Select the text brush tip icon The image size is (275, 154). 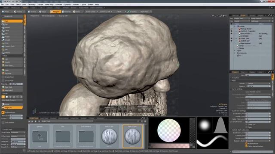click(21, 97)
